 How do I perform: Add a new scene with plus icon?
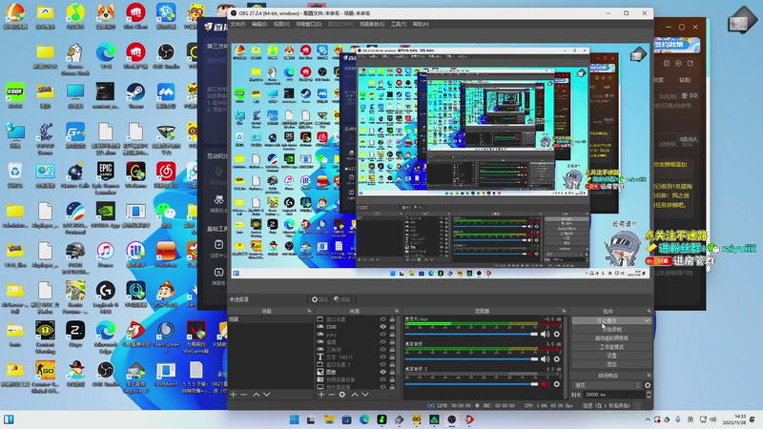click(x=234, y=395)
